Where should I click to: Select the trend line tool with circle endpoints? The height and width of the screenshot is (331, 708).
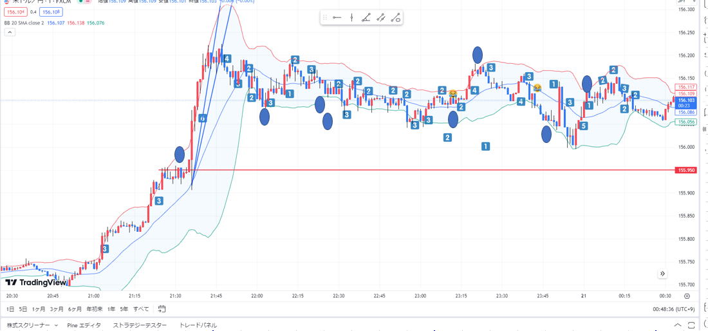click(396, 18)
